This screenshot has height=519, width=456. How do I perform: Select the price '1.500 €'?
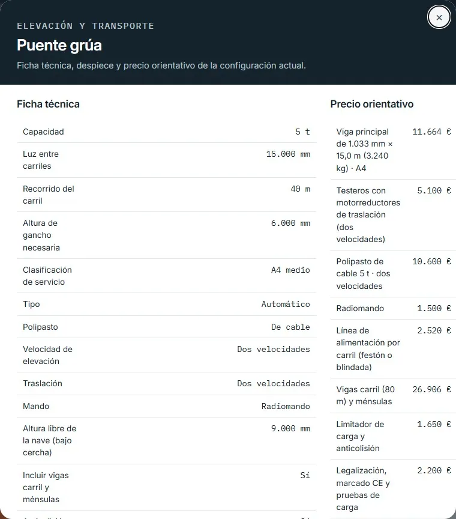[434, 308]
